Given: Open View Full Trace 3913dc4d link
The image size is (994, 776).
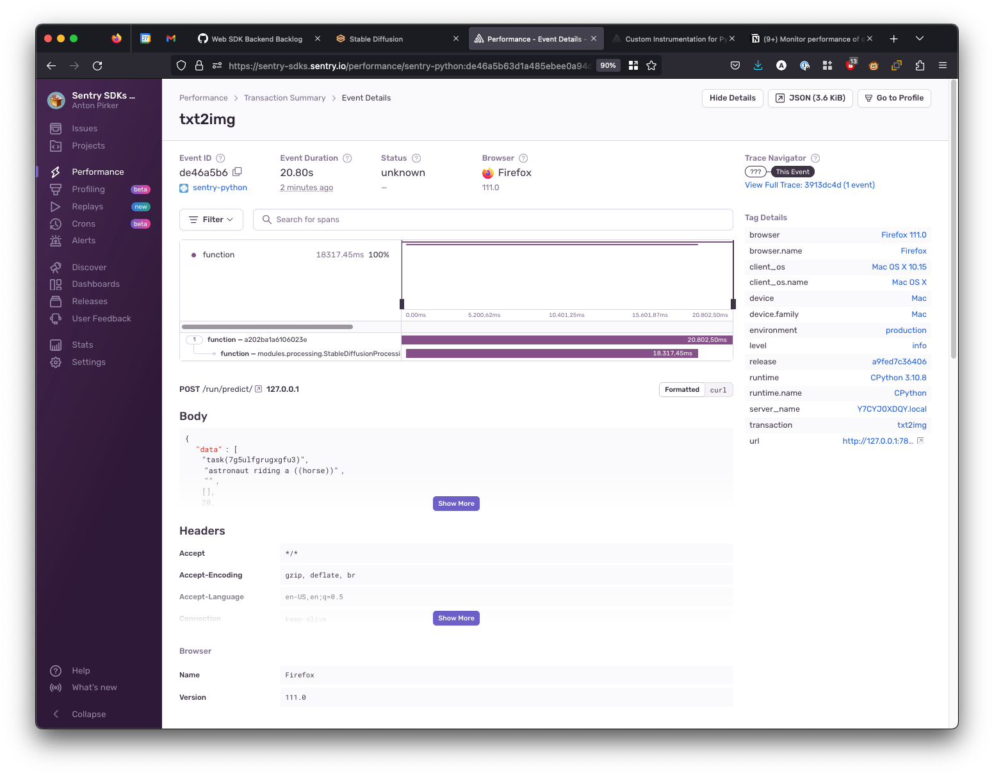Looking at the screenshot, I should click(x=810, y=185).
